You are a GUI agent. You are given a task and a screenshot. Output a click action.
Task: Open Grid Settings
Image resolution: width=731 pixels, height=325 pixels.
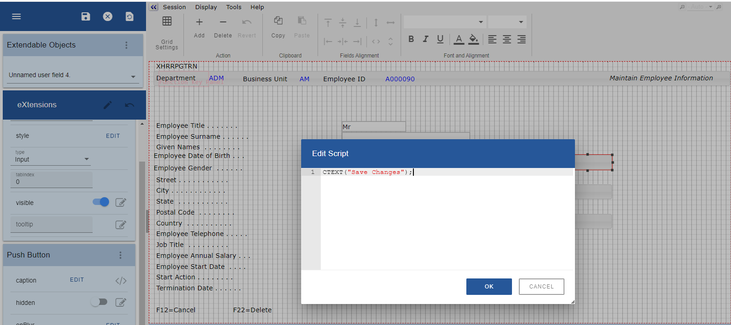click(x=167, y=21)
